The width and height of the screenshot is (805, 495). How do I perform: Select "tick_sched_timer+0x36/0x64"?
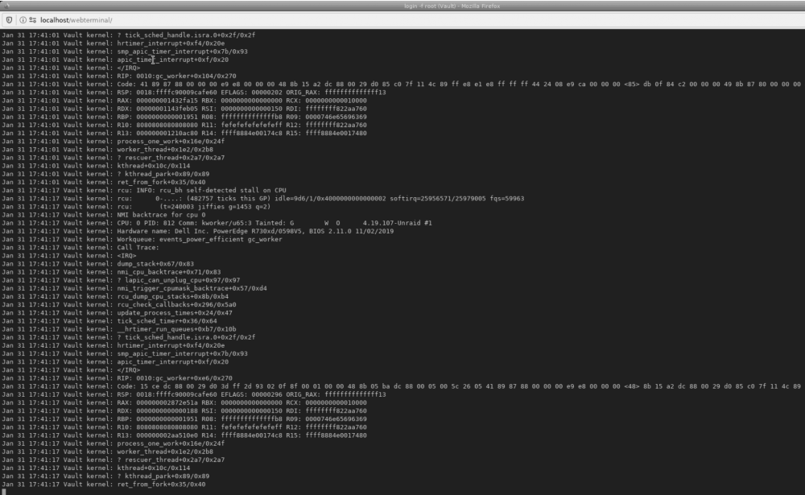167,321
